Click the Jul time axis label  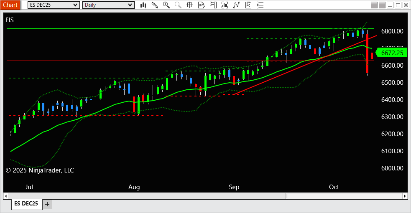click(x=29, y=187)
